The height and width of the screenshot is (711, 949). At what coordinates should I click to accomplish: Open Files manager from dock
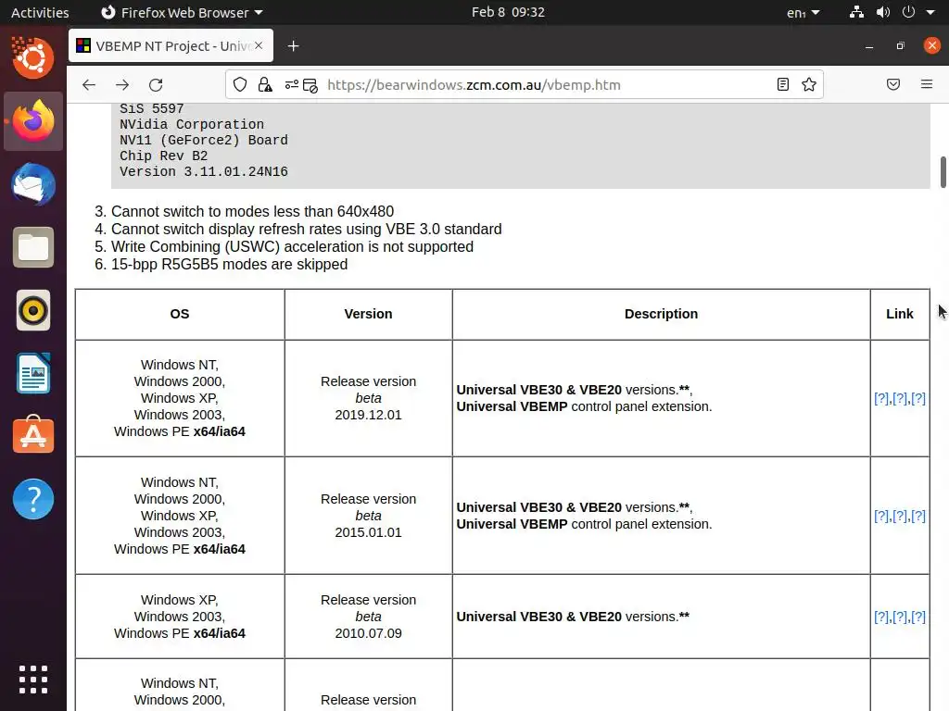tap(33, 247)
